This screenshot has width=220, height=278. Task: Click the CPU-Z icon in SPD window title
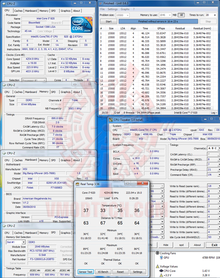pos(4,226)
